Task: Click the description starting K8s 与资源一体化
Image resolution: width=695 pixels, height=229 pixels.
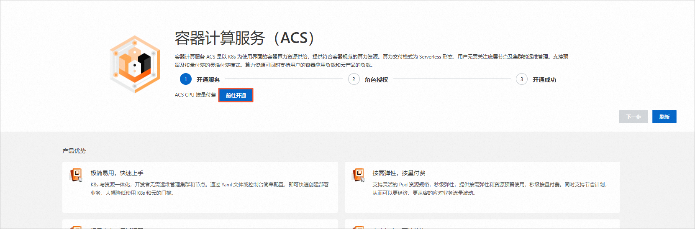Action: [x=210, y=188]
